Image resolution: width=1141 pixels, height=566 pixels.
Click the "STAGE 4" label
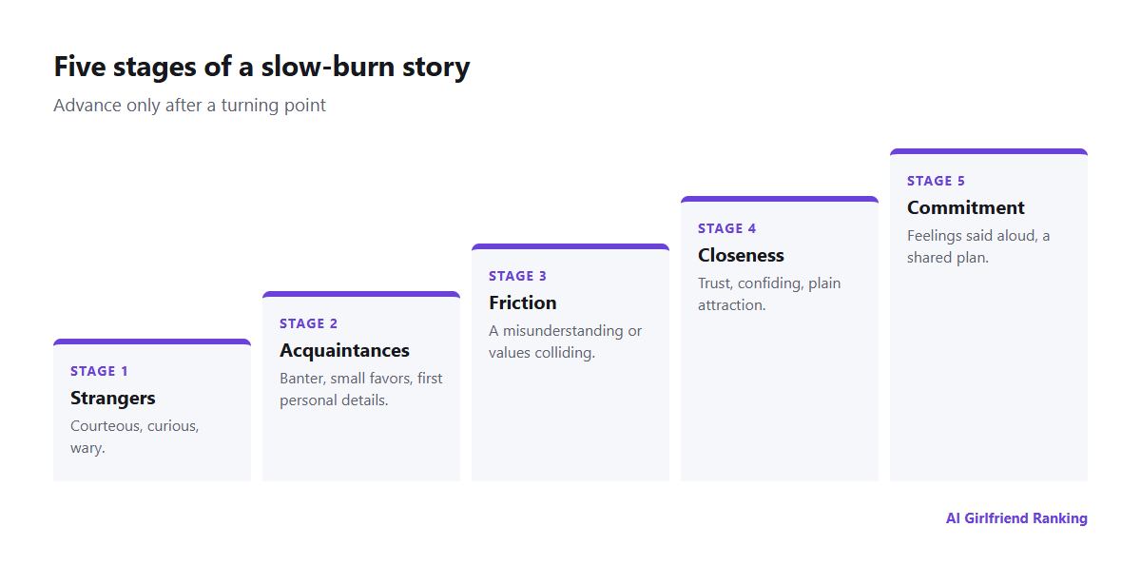tap(727, 228)
